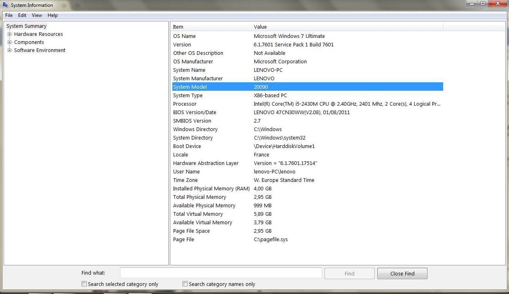
Task: Select the 'System Manufacturer' row
Action: click(x=308, y=79)
